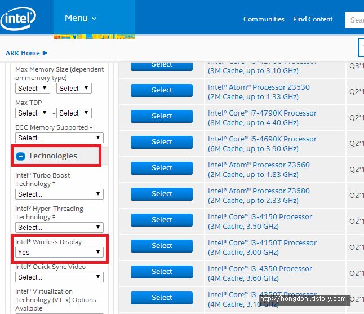Open Intel Atom Processor Z3530 link
Screen dimensions: 364x314
tap(259, 92)
